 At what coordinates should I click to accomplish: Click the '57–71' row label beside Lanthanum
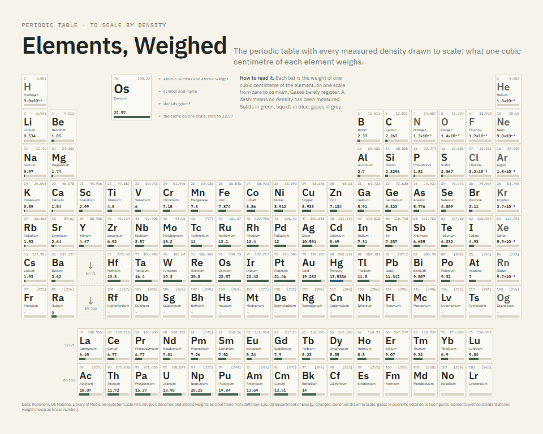69,345
